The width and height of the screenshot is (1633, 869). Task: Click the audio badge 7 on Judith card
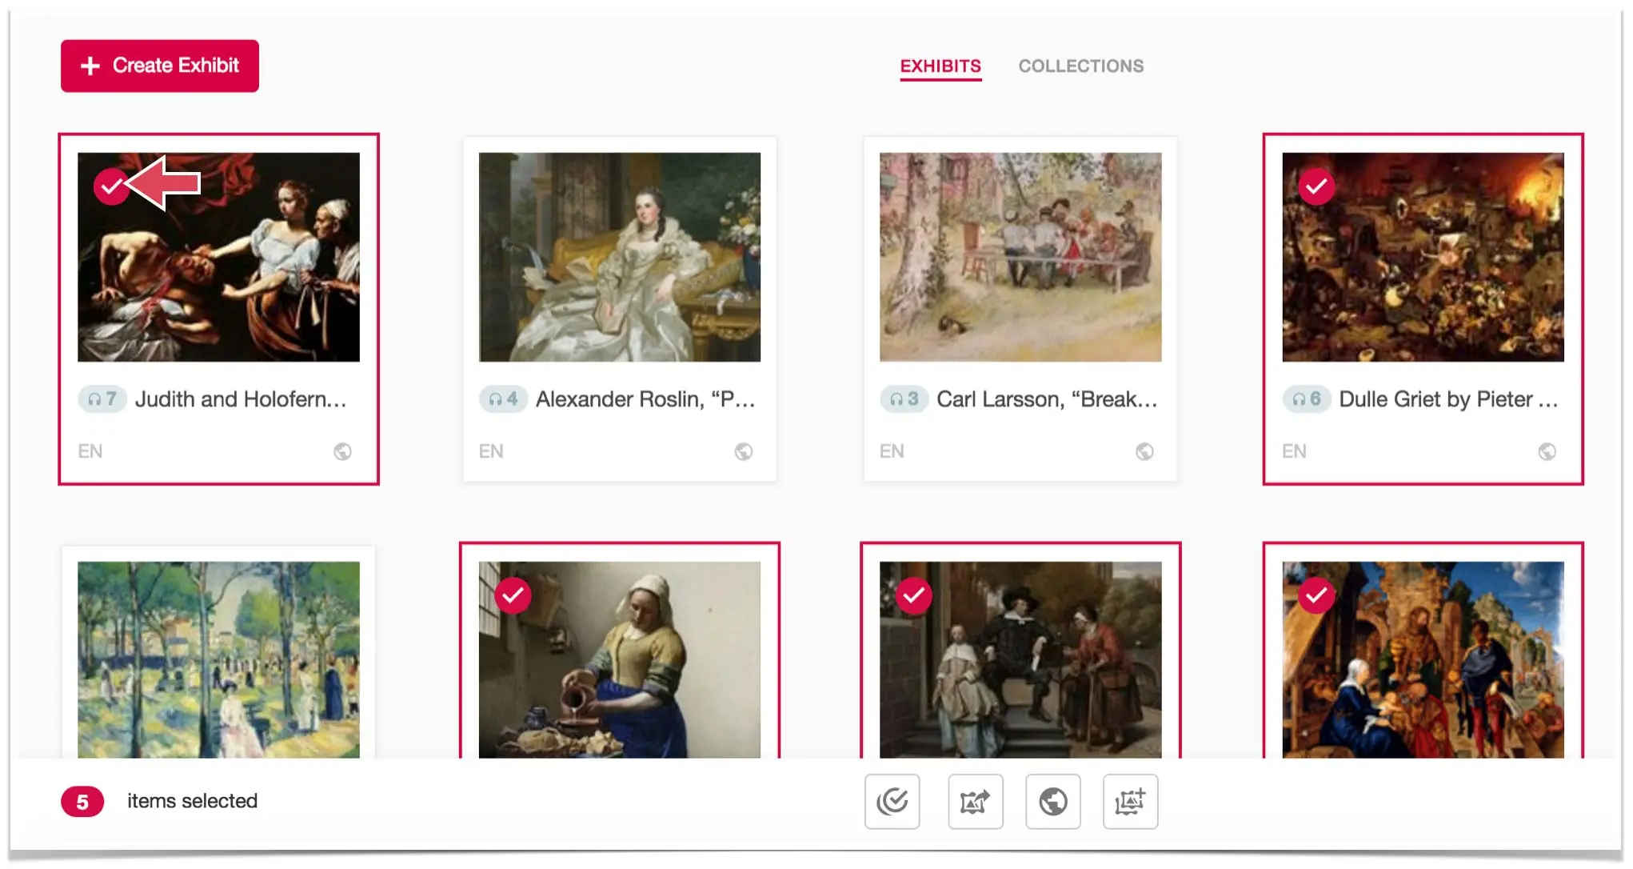(102, 398)
